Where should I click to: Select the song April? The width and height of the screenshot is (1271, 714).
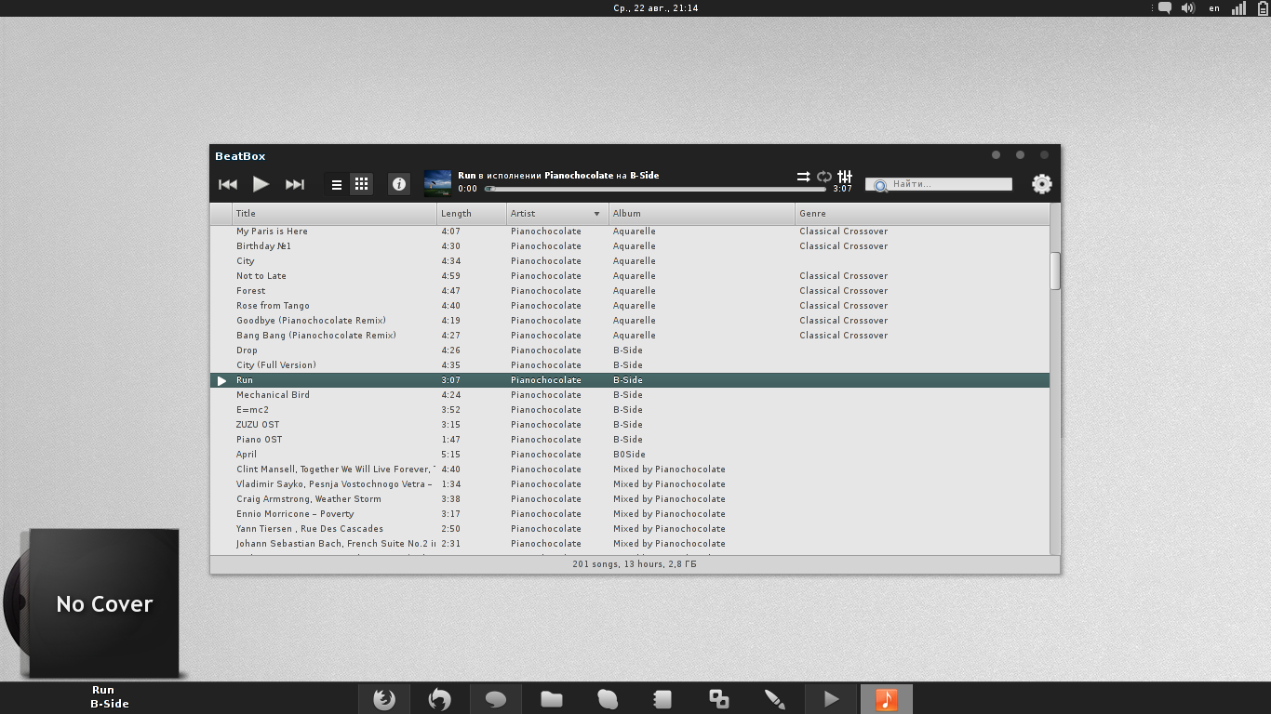point(247,455)
